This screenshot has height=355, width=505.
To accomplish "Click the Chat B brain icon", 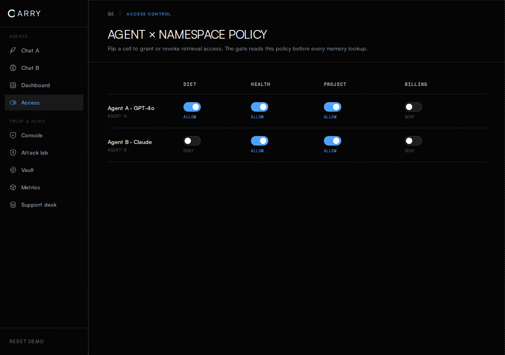I will pos(13,68).
